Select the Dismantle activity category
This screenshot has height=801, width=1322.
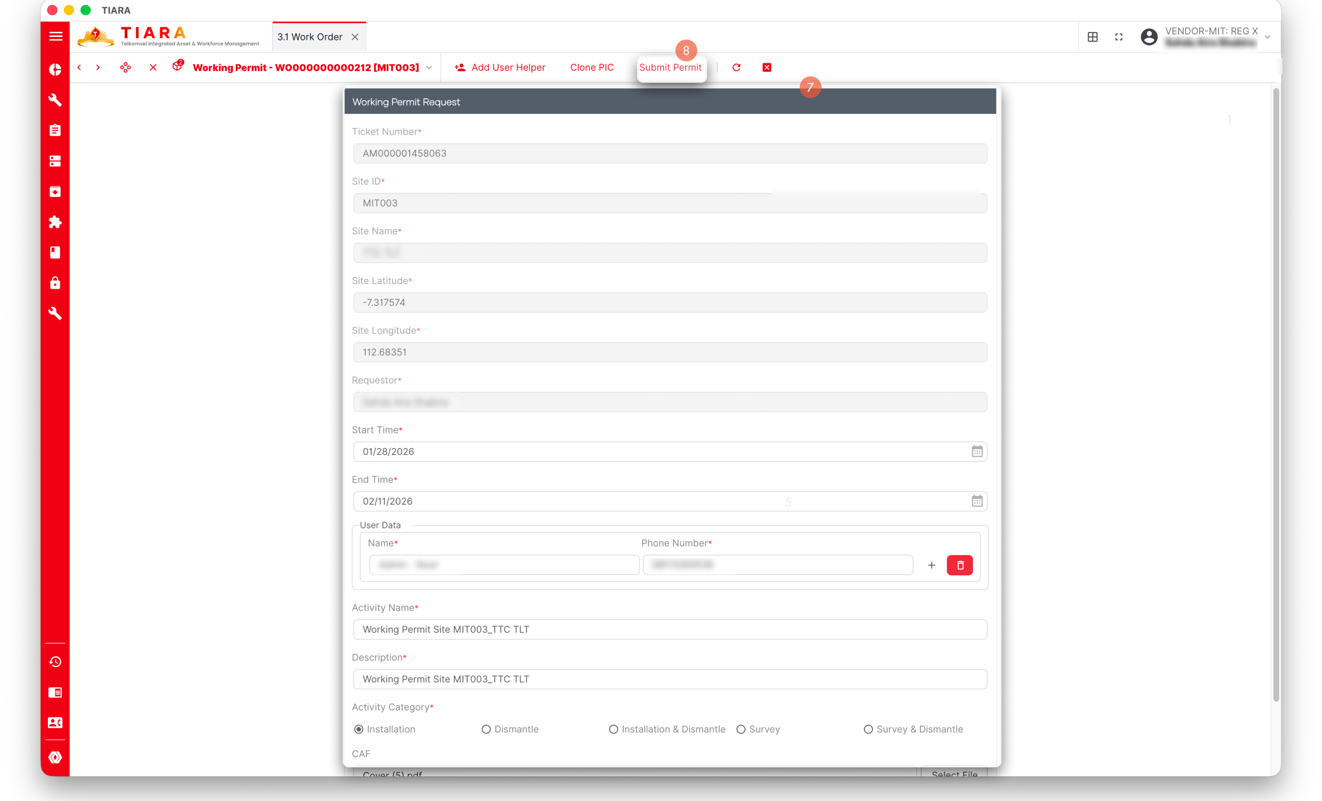[486, 729]
